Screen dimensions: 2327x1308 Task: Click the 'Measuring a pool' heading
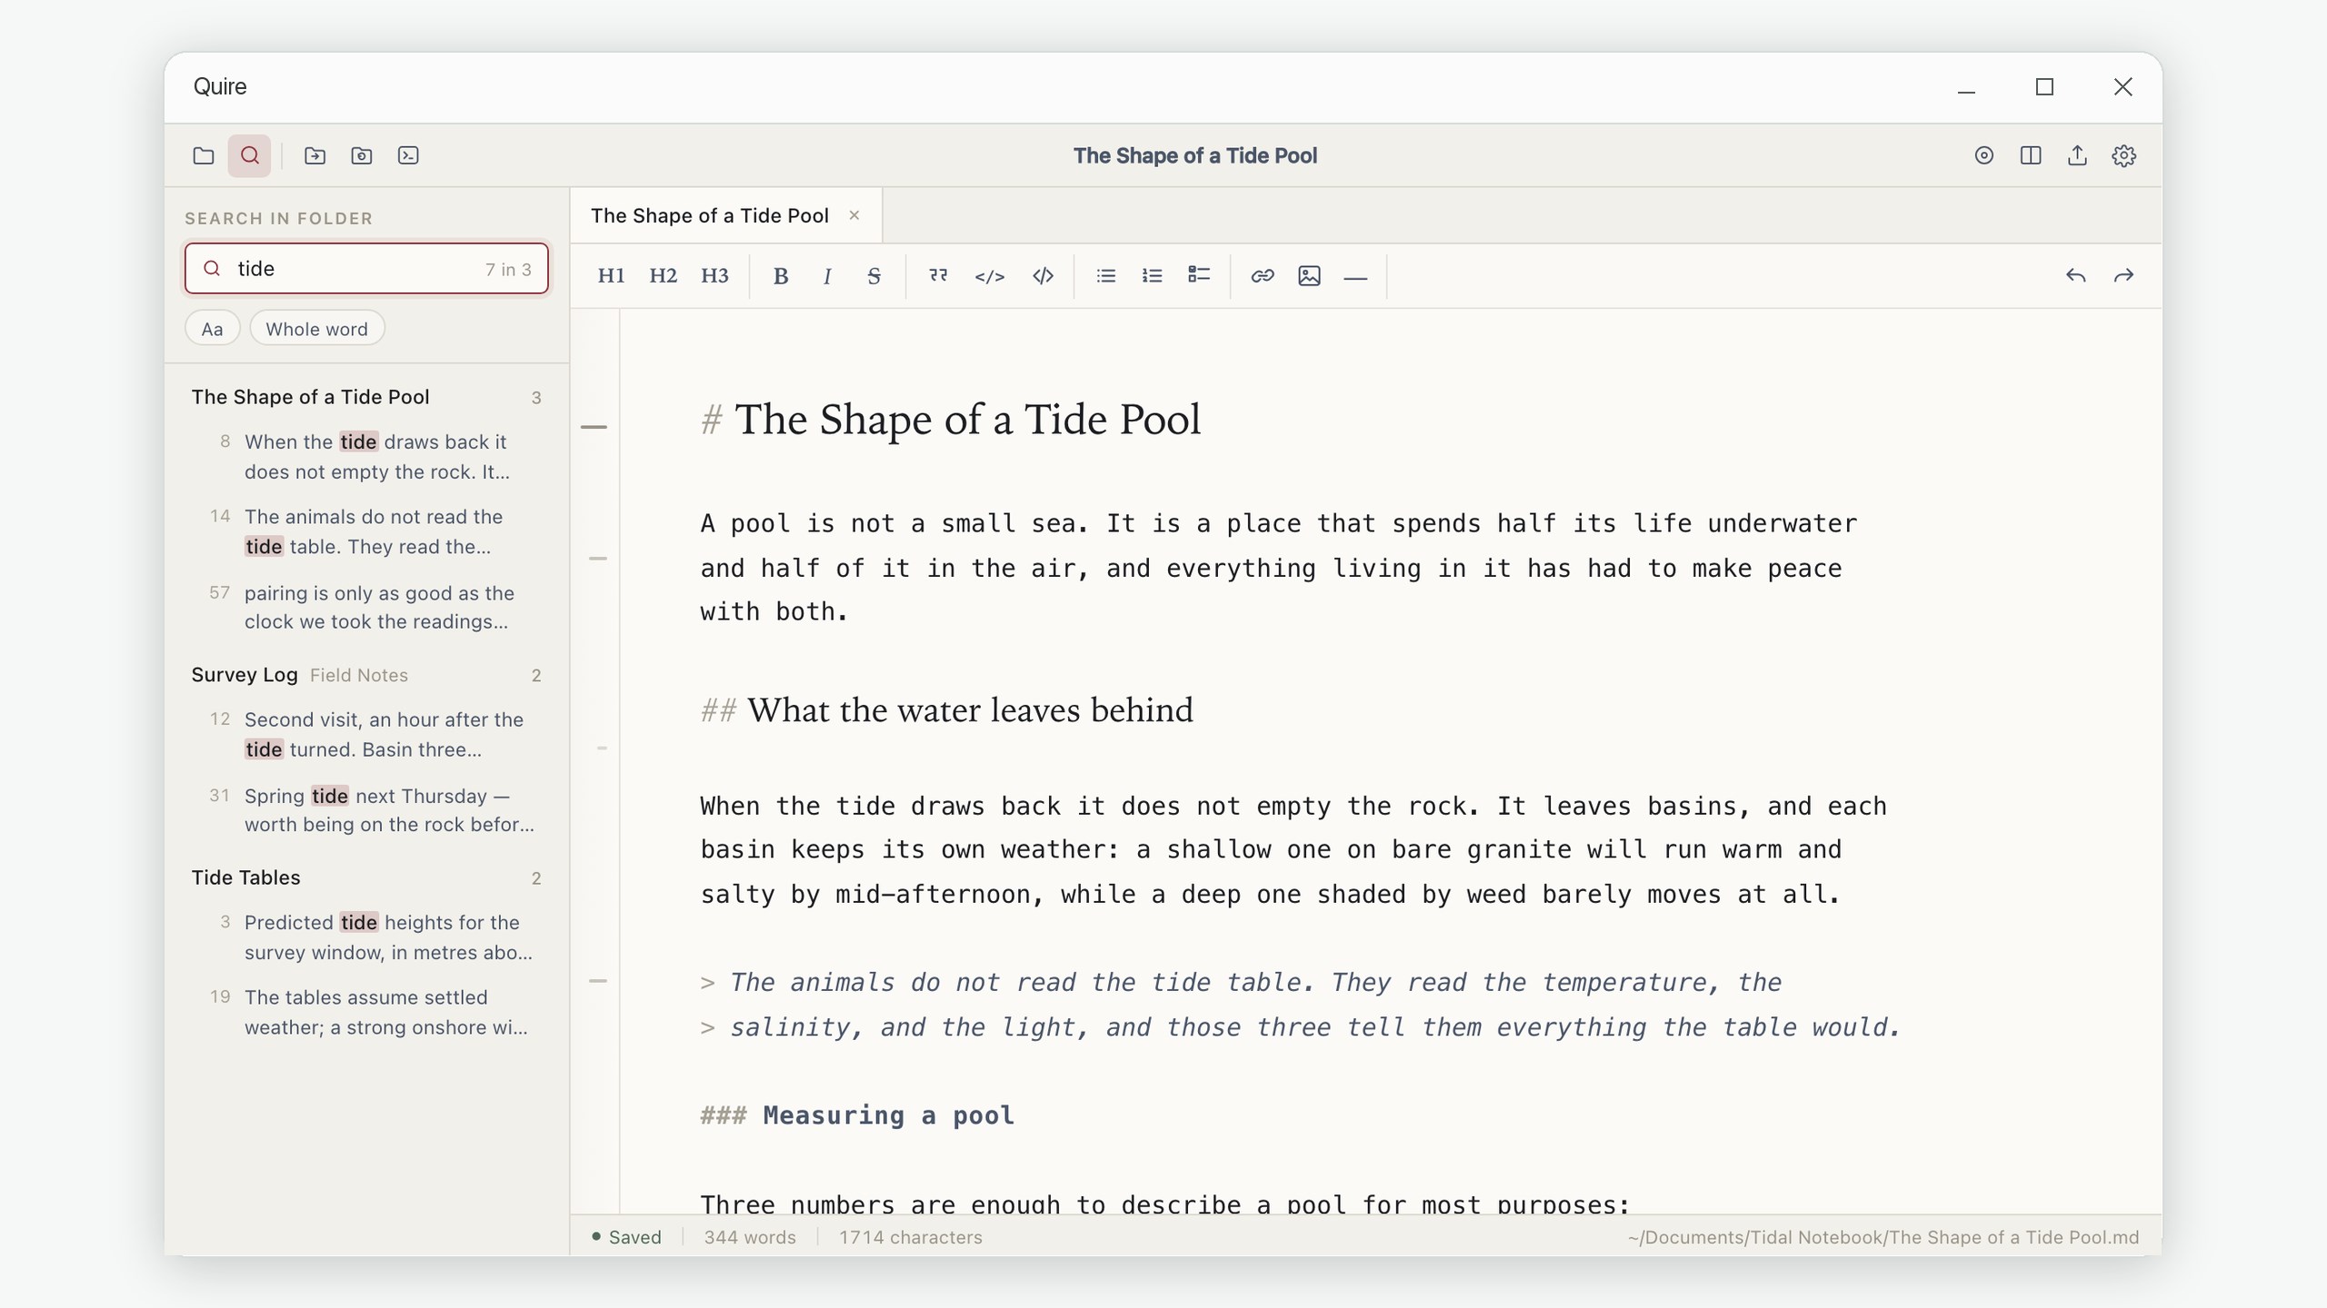point(888,1115)
